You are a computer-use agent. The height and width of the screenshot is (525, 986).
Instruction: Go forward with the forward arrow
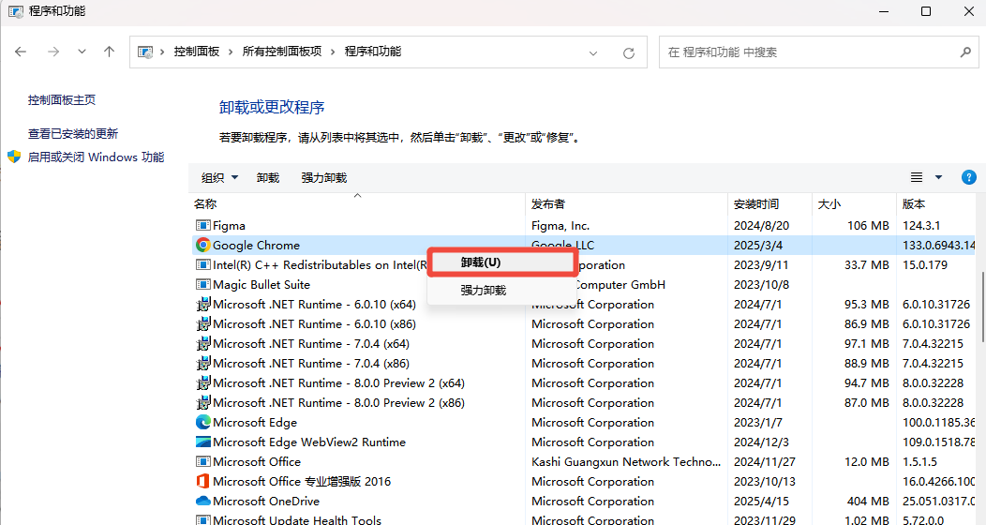(x=53, y=52)
